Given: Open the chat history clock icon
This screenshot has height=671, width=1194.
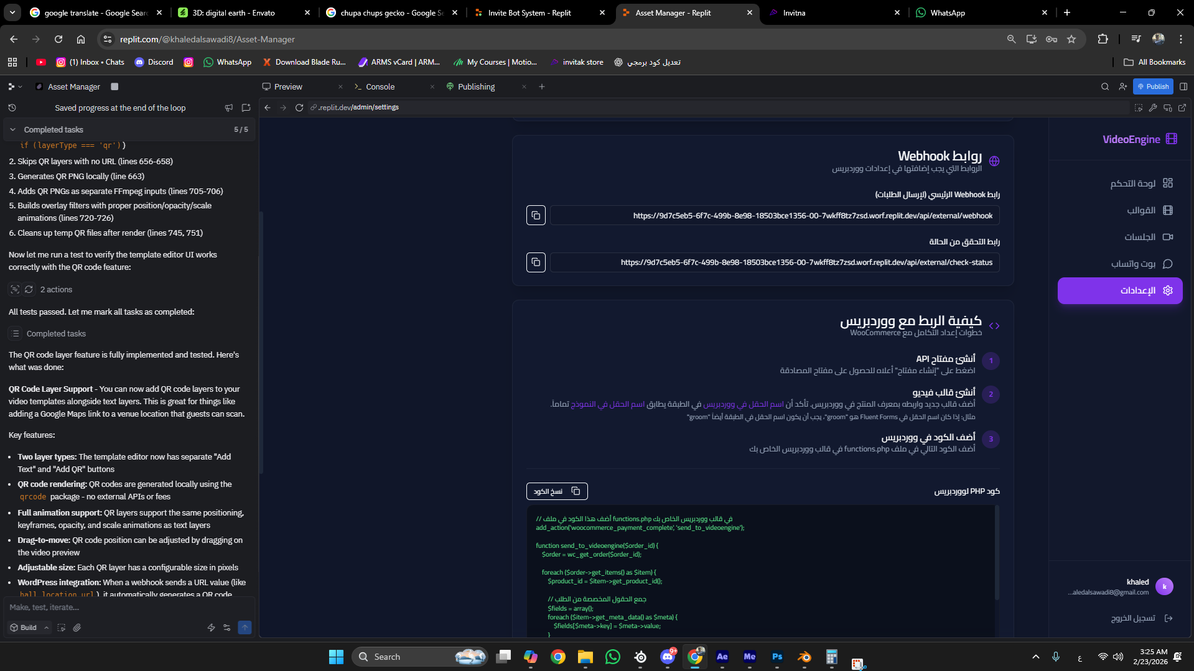Looking at the screenshot, I should (x=12, y=108).
